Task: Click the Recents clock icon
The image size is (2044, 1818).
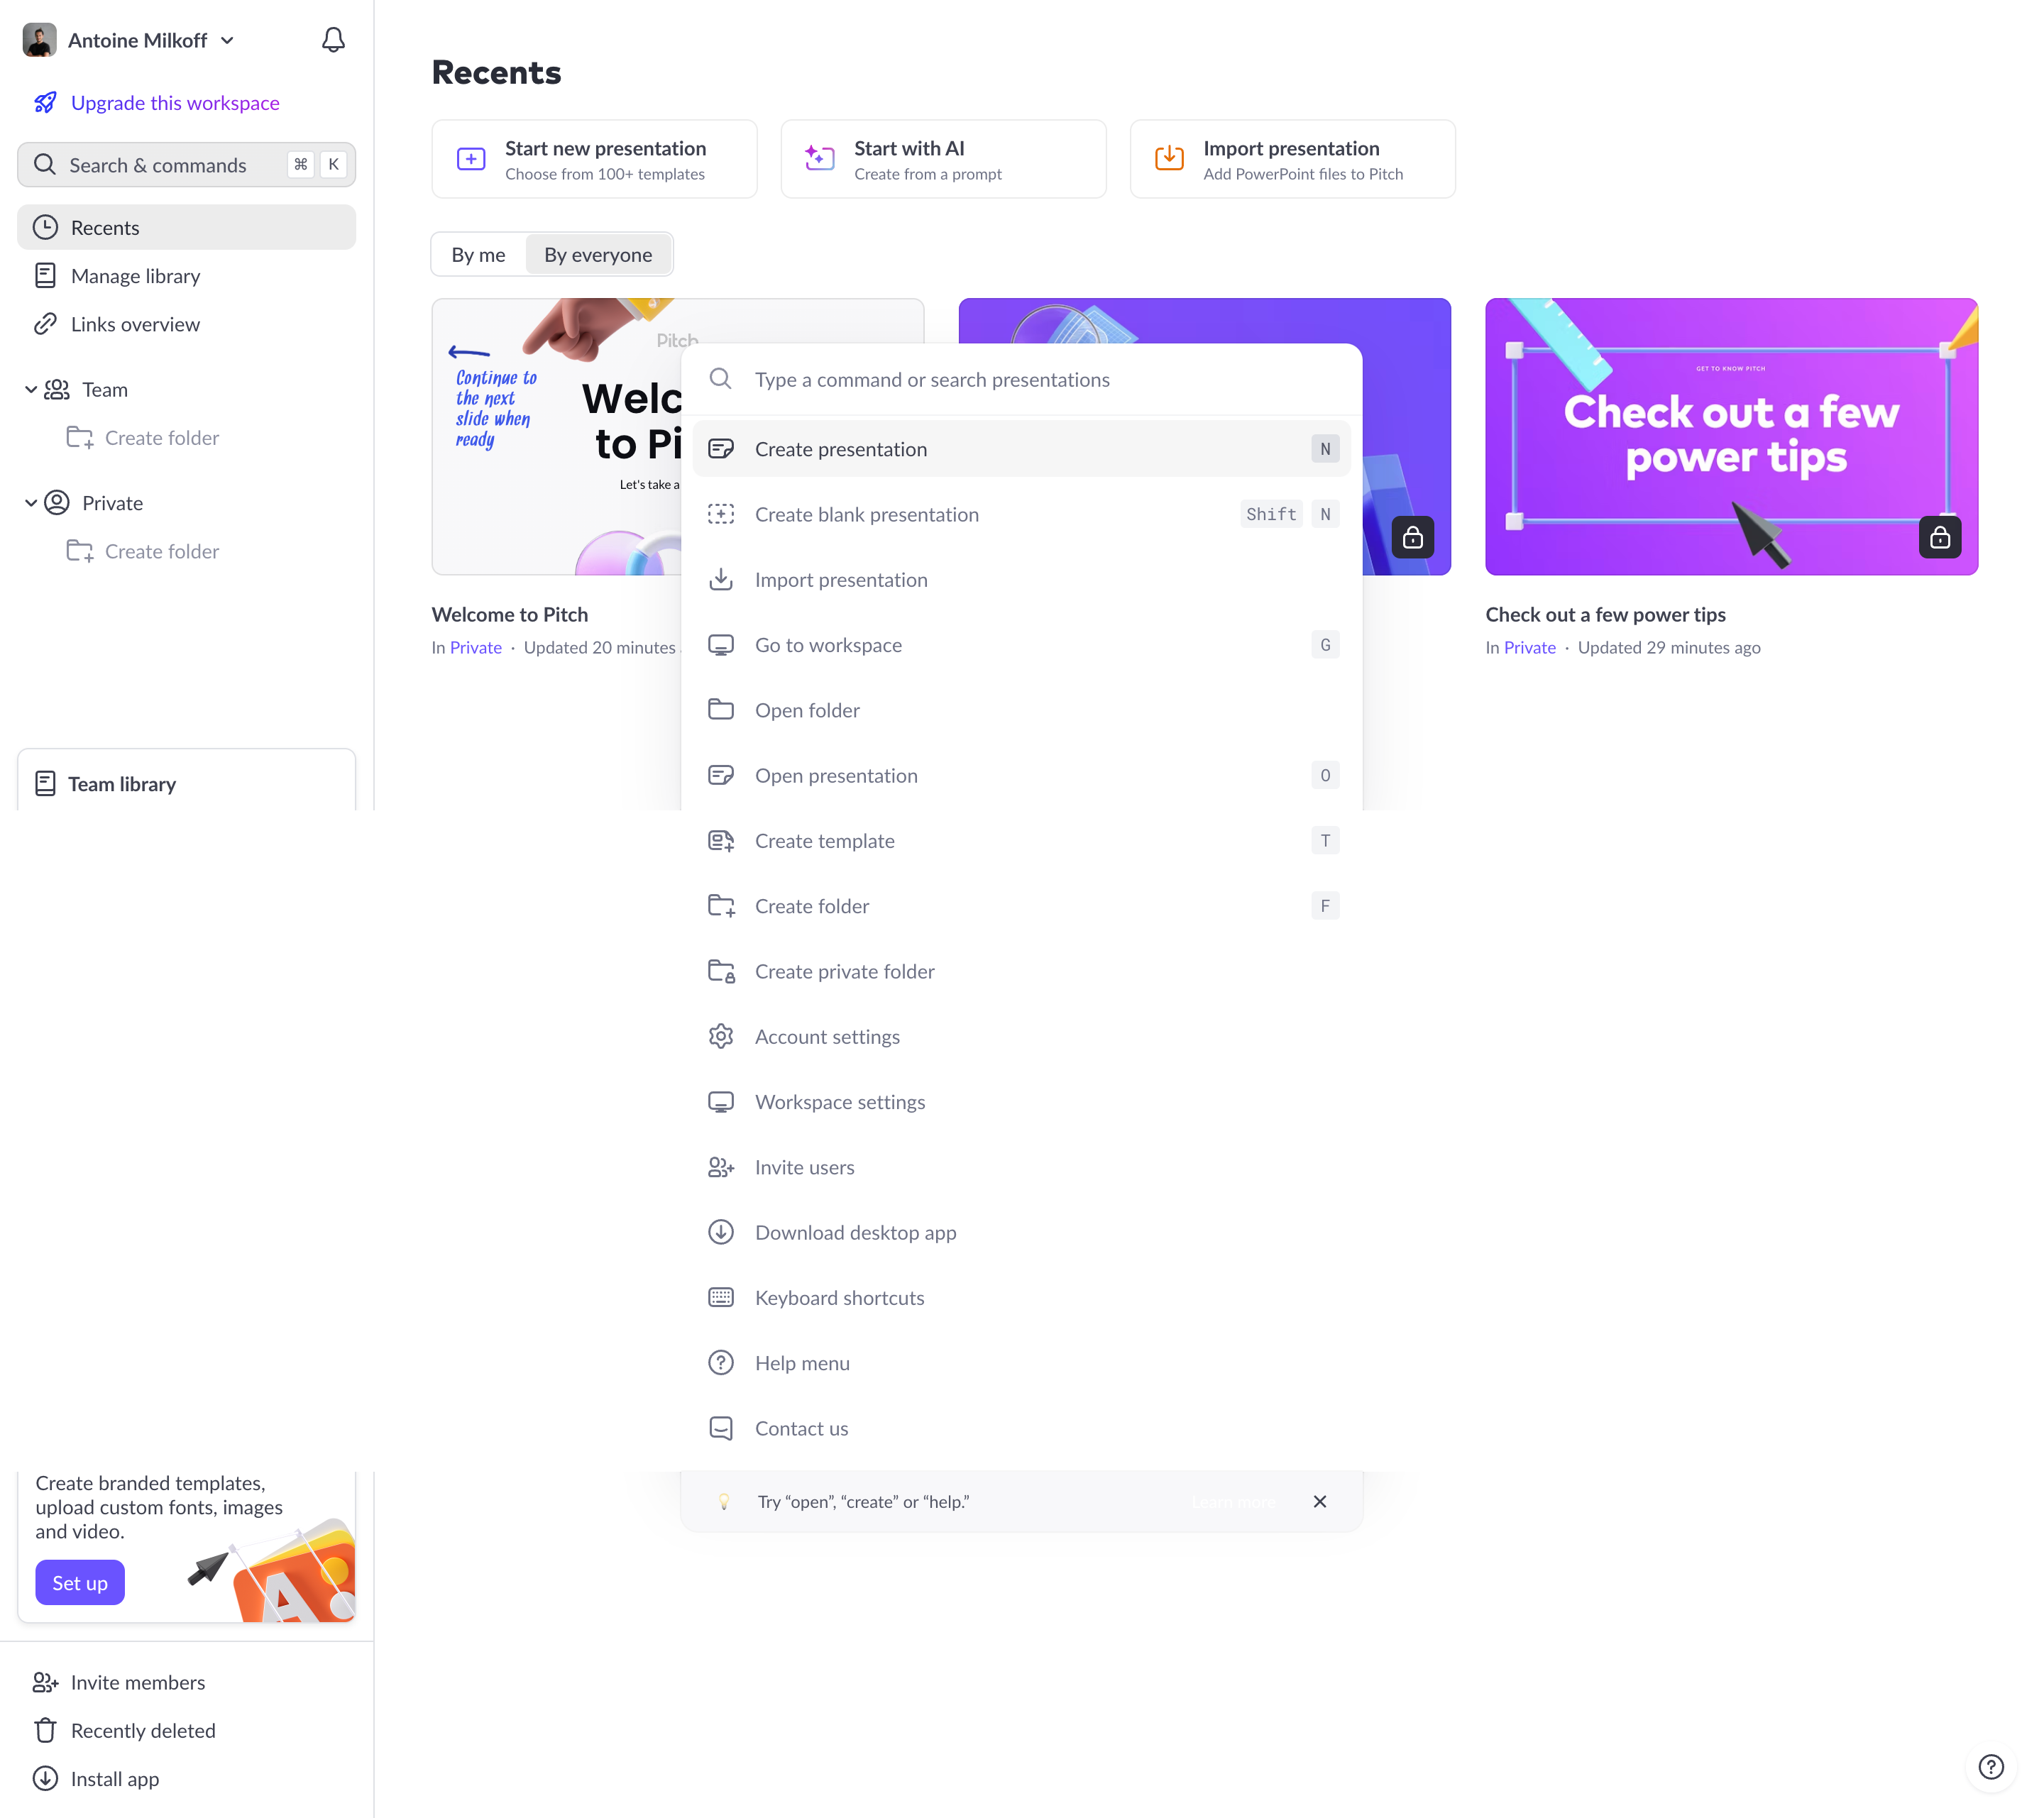Action: (x=45, y=228)
